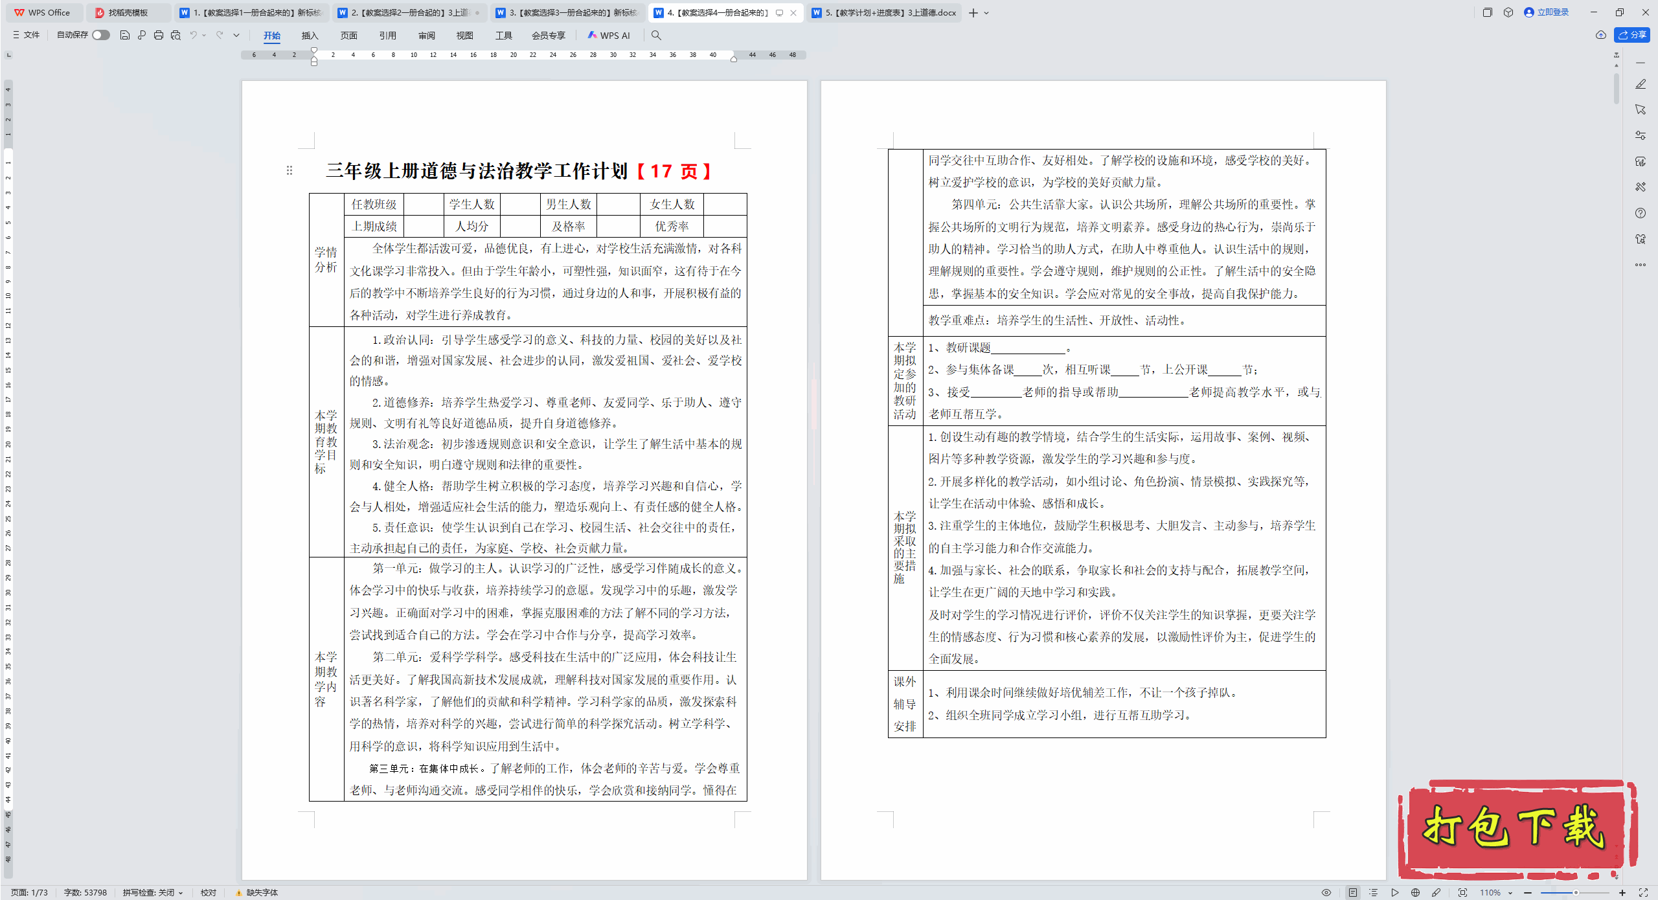The image size is (1658, 900).
Task: Toggle the 自动保存 auto-save switch
Action: click(x=100, y=35)
